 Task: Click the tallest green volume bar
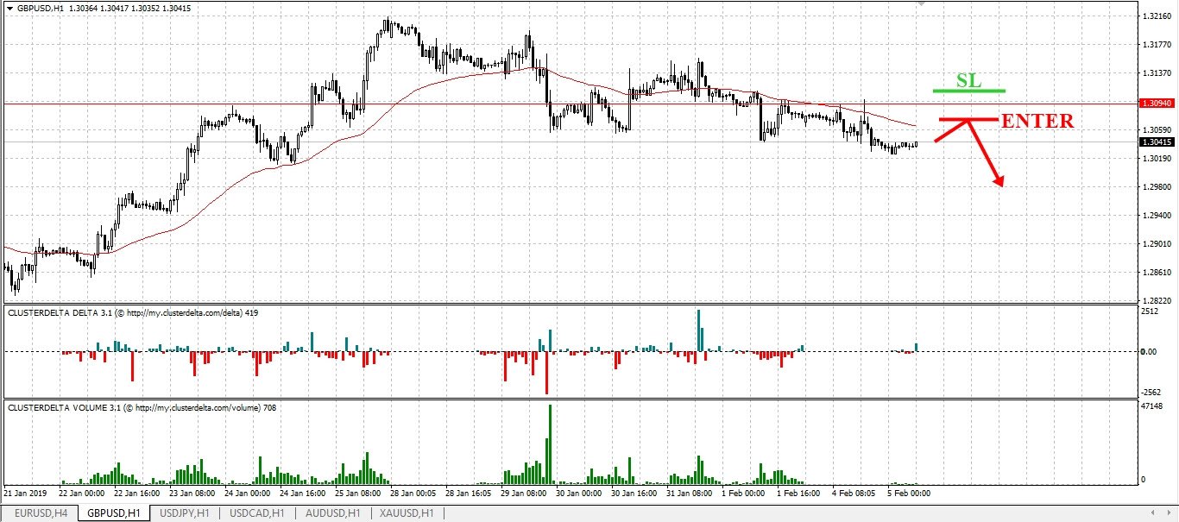pos(547,443)
